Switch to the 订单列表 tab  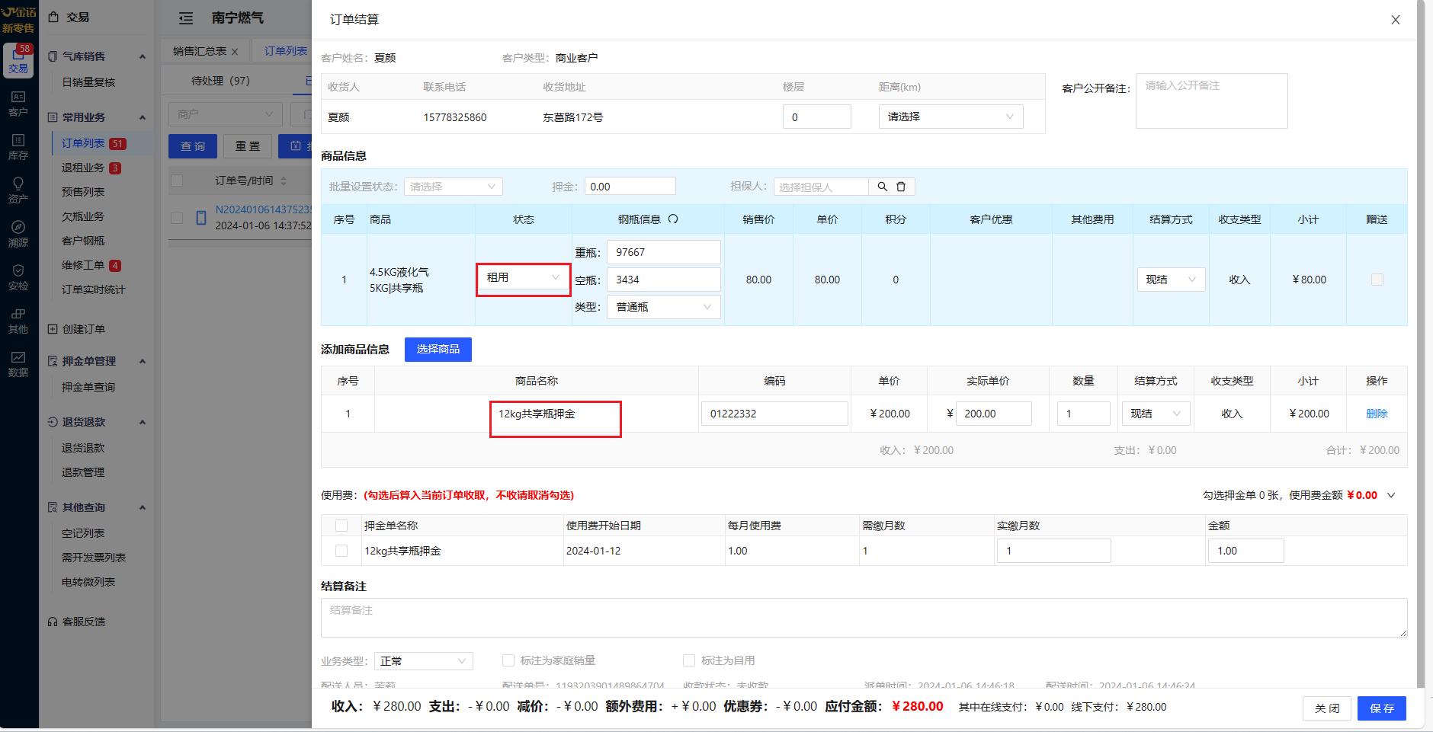286,51
